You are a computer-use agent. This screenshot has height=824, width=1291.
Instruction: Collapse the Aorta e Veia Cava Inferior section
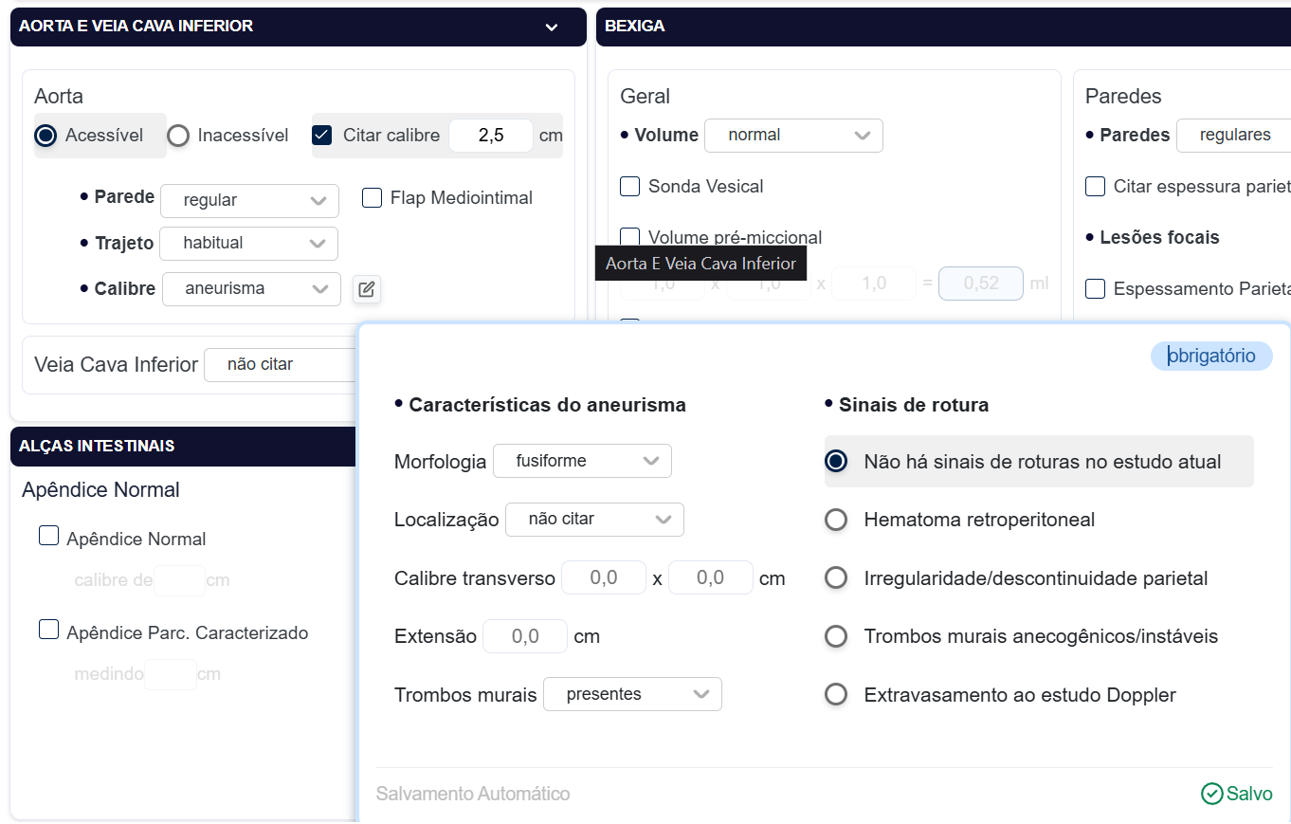click(x=552, y=27)
